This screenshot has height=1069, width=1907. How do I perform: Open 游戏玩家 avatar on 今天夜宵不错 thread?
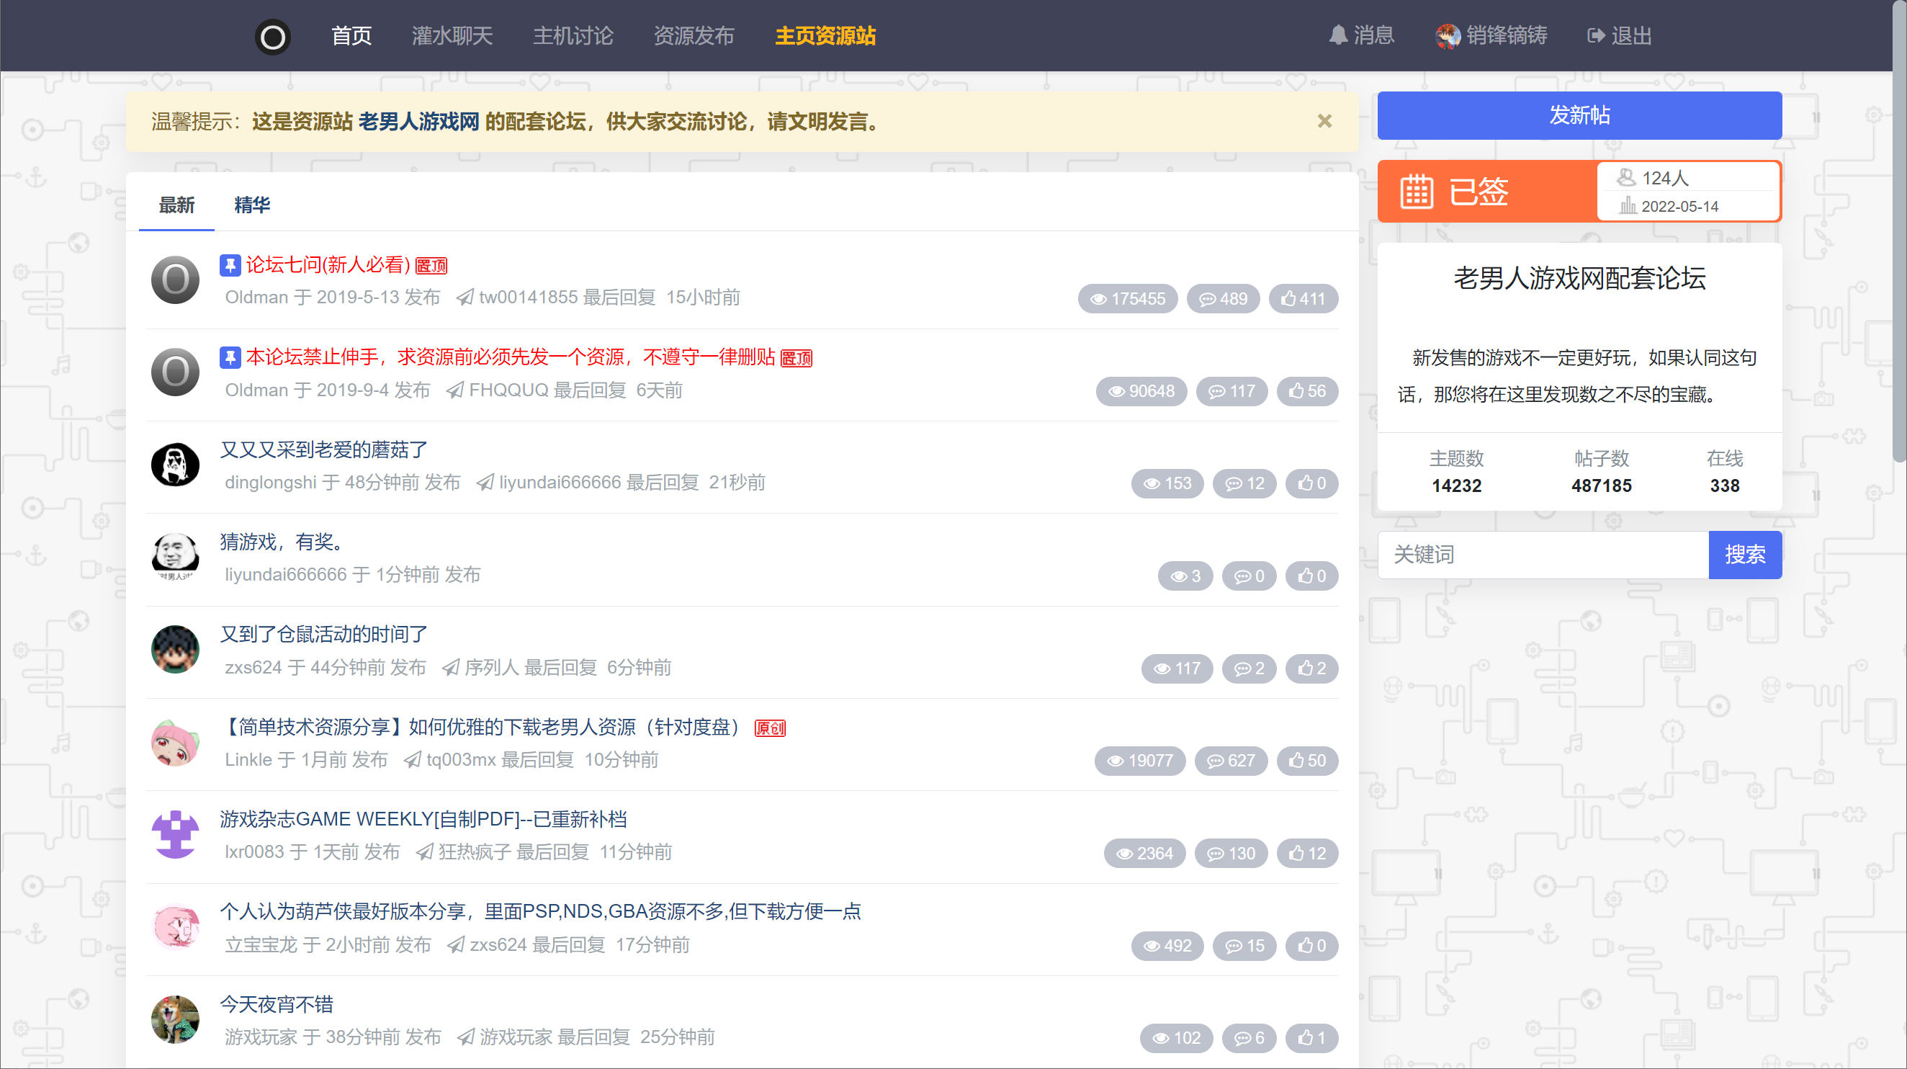coord(176,1019)
